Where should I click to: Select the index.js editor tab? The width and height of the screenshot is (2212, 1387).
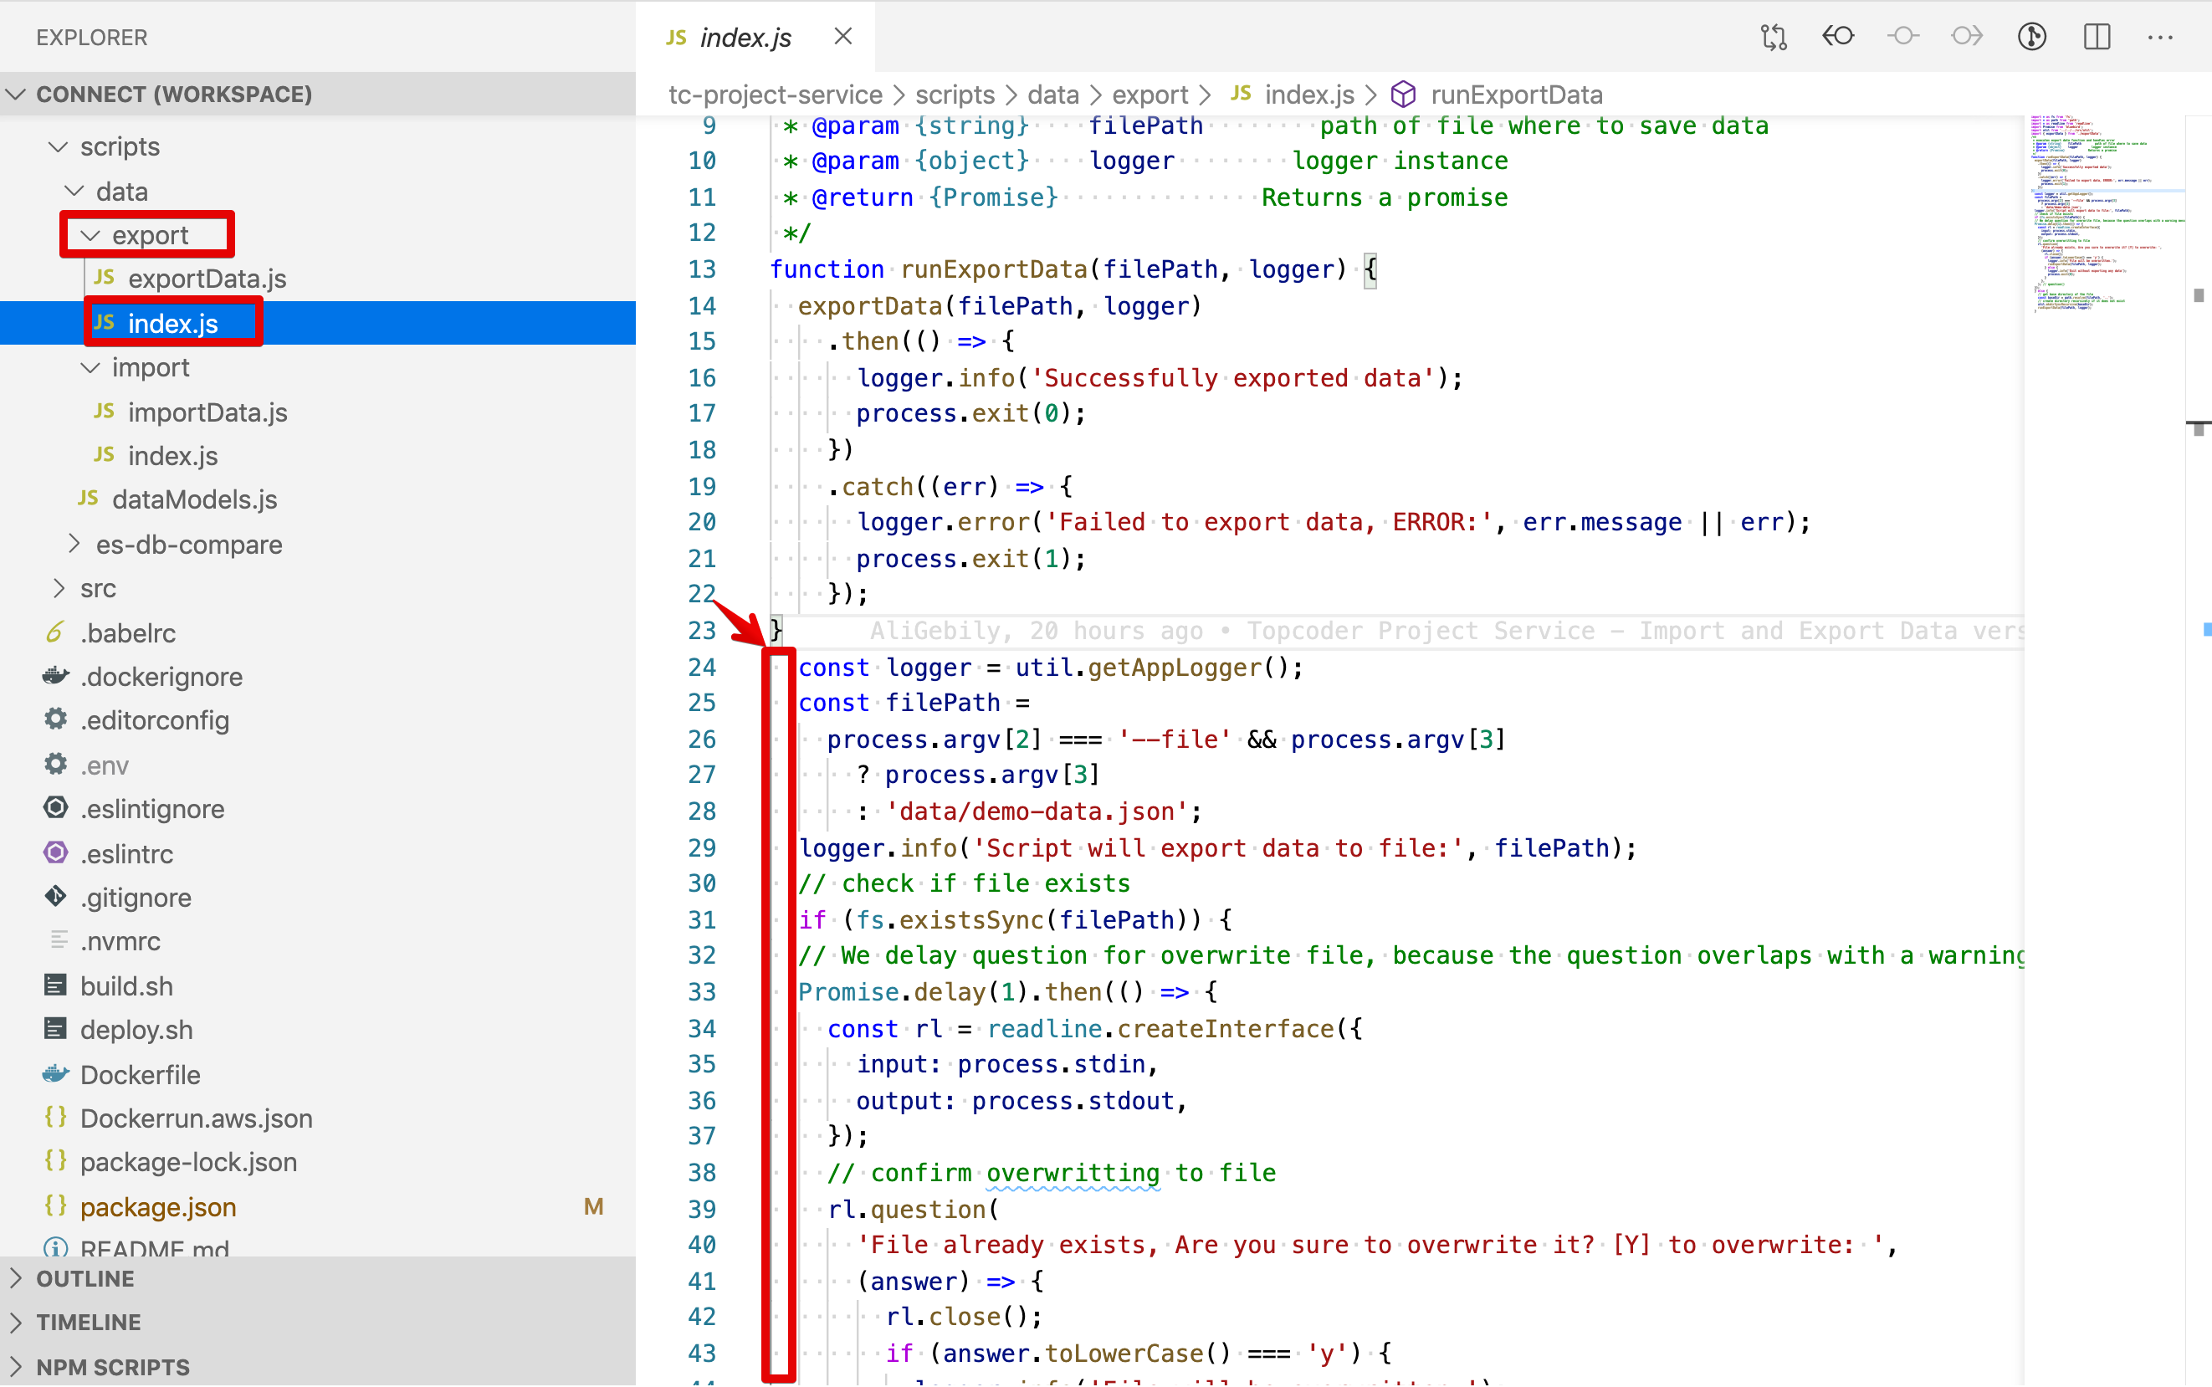[744, 37]
